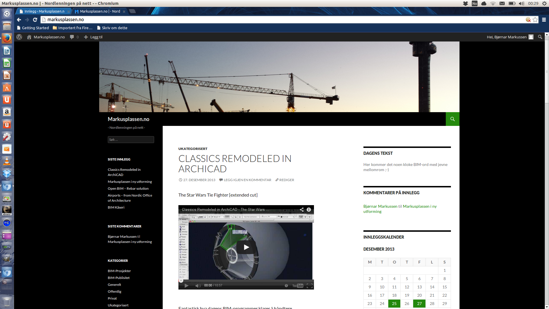Image resolution: width=549 pixels, height=309 pixels.
Task: Open sound volume indicator
Action: (x=522, y=3)
